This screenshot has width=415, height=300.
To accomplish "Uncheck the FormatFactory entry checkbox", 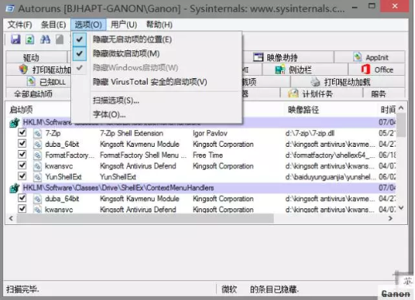I will [22, 154].
